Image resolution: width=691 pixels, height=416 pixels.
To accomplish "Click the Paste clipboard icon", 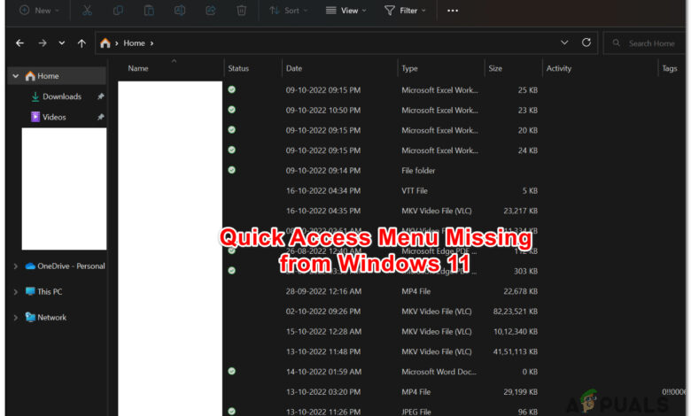I will pyautogui.click(x=149, y=11).
